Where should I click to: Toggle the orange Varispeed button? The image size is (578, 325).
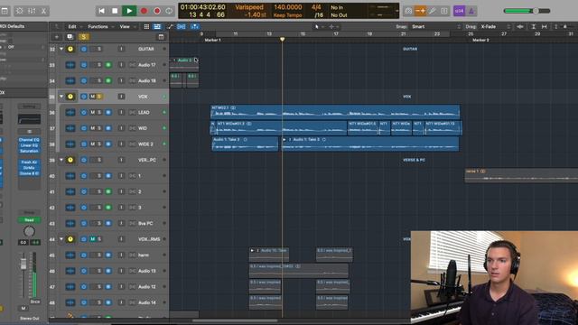[420, 11]
